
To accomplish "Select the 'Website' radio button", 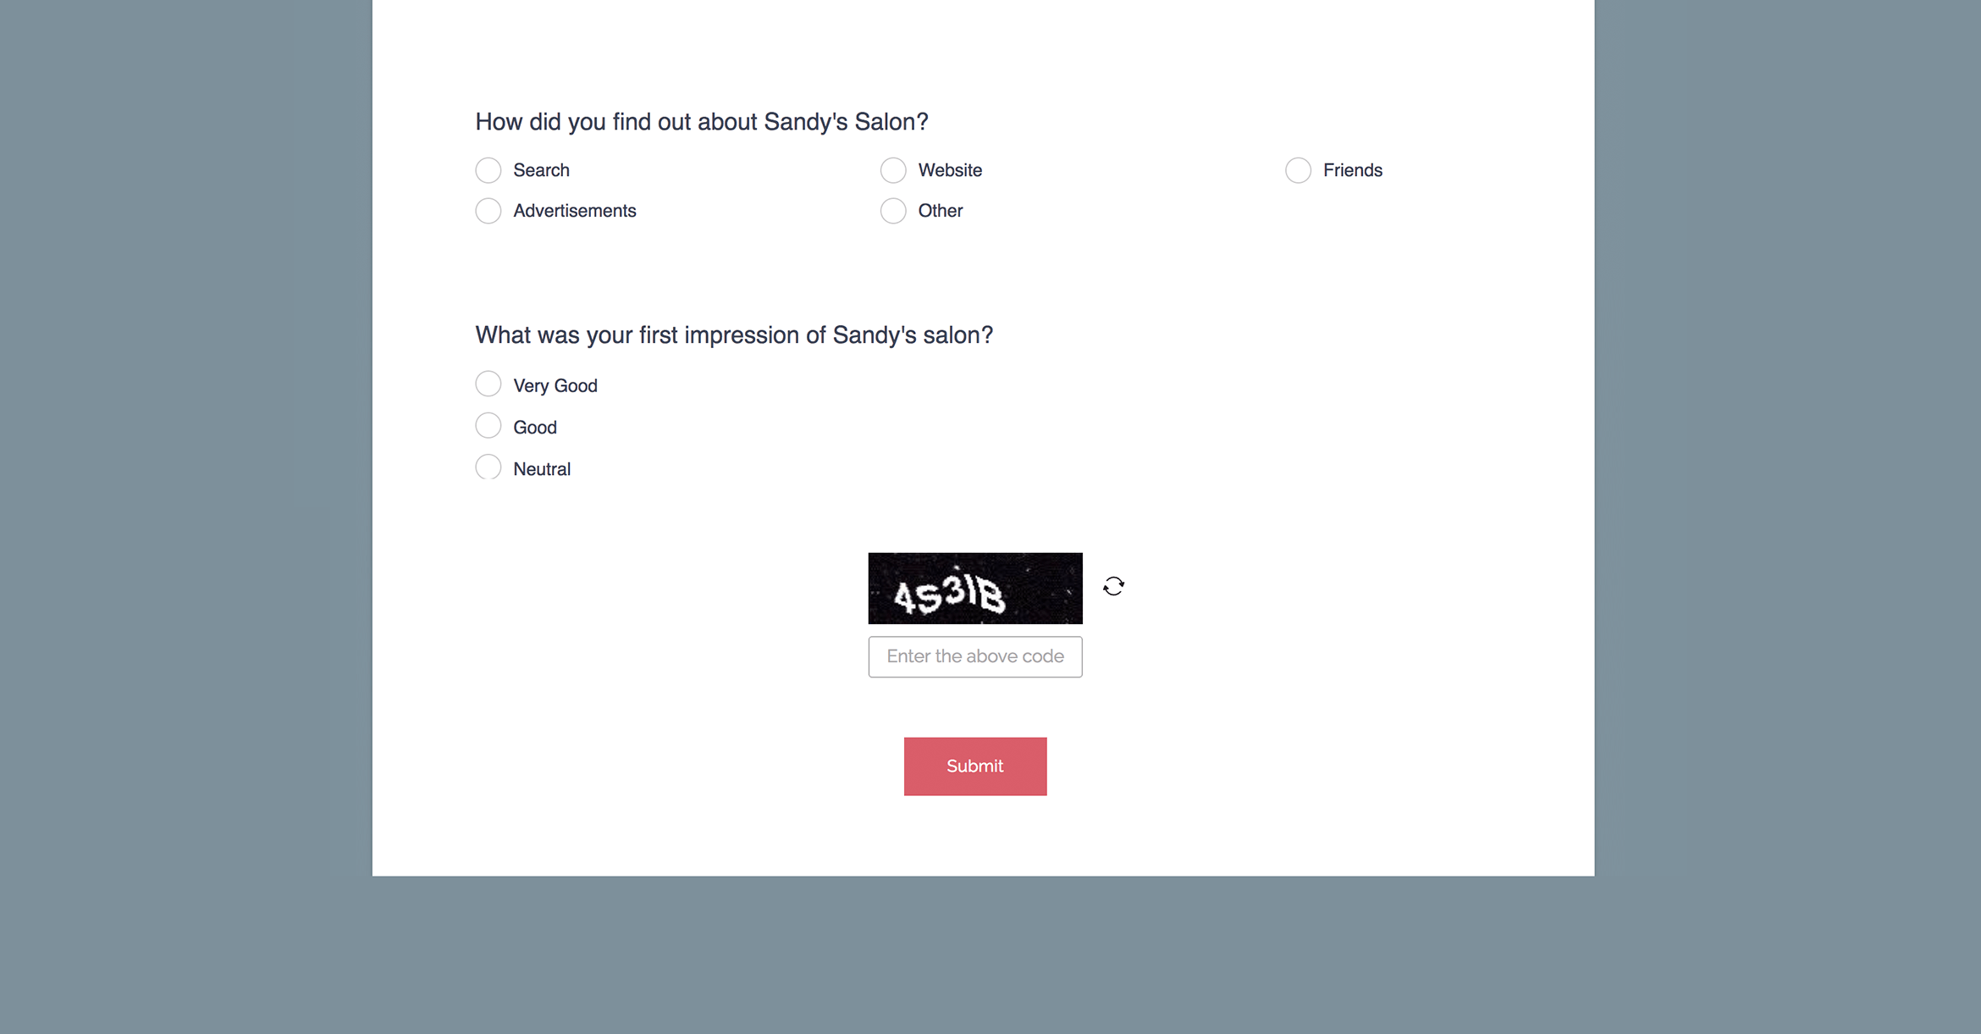I will 892,169.
